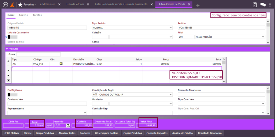
Task: Add a product row with plus icon
Action: tap(8, 61)
